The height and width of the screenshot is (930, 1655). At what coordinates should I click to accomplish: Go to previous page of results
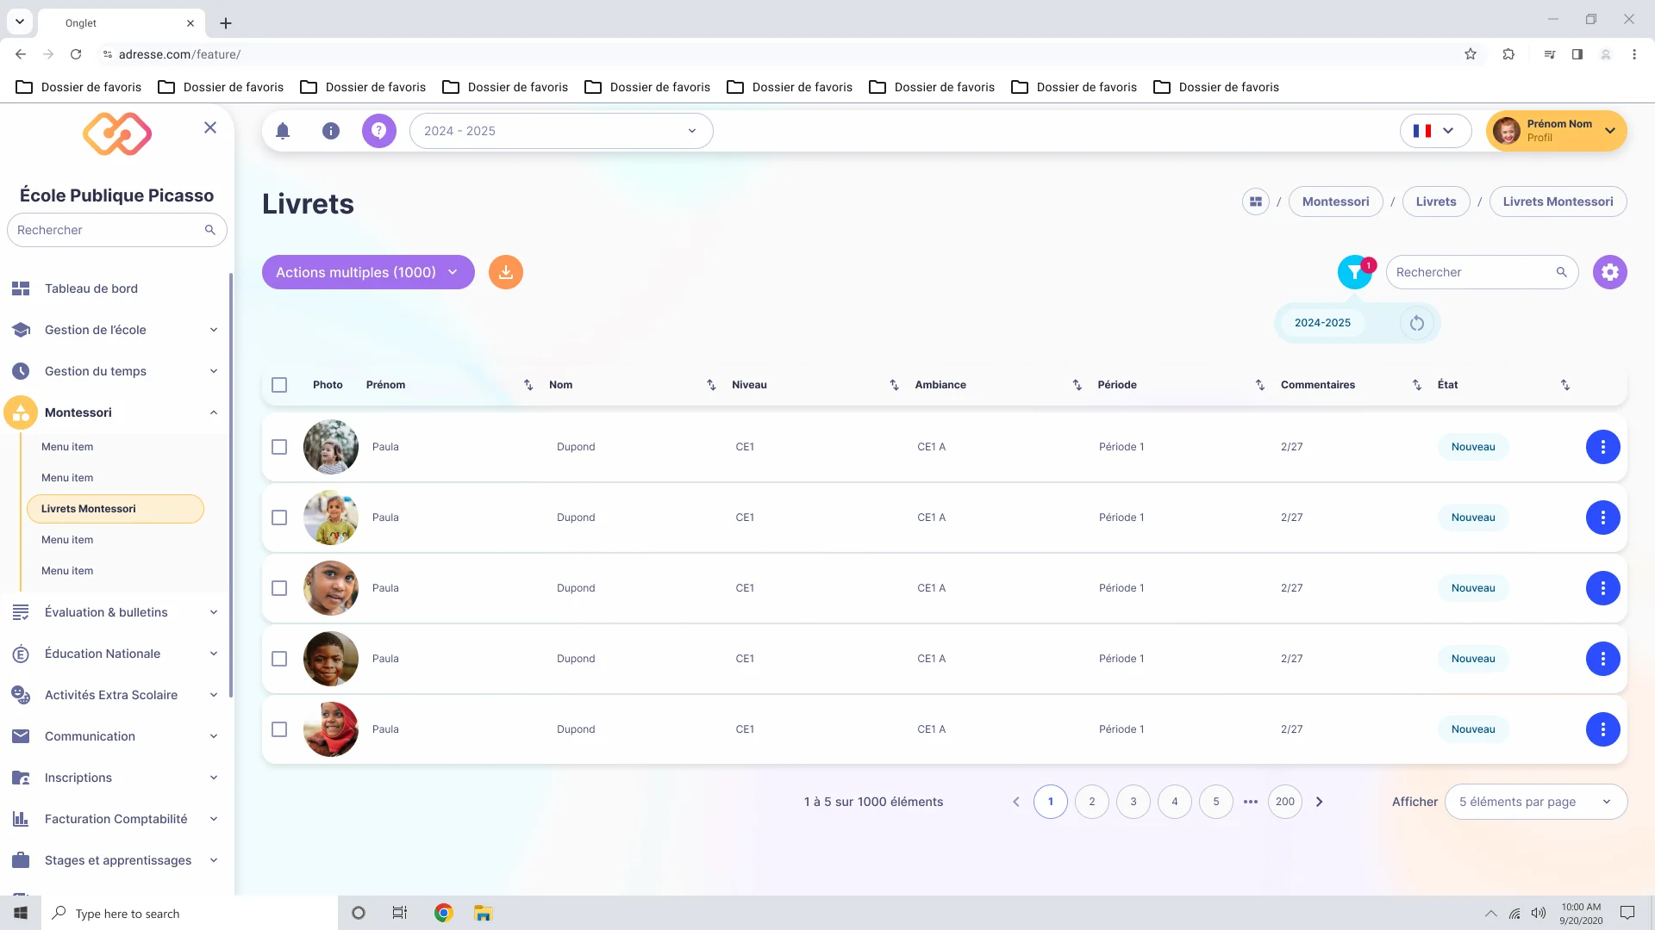1016,802
